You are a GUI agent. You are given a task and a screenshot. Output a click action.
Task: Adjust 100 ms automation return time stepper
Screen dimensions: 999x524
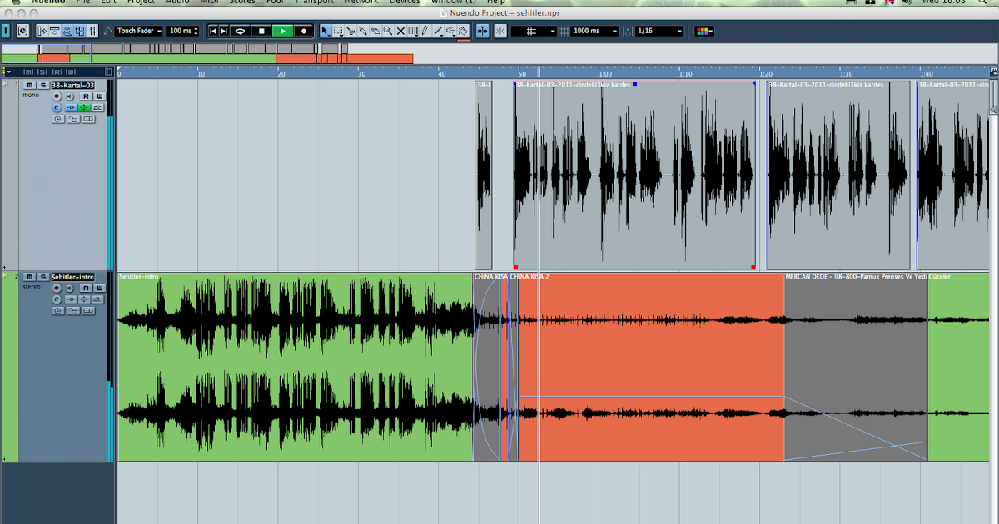click(x=196, y=31)
